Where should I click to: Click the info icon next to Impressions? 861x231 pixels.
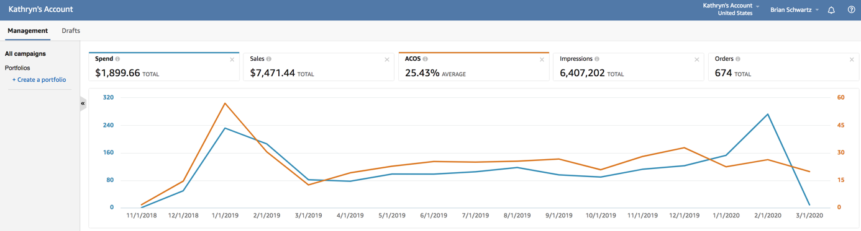pos(597,59)
